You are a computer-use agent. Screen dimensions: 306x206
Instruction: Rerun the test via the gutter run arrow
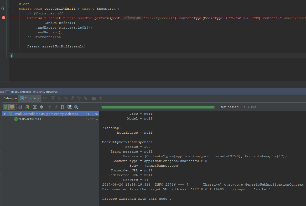tap(3, 8)
